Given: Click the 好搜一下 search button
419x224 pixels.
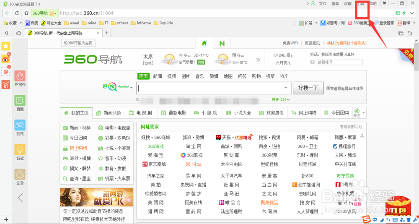Looking at the screenshot, I should 308,88.
